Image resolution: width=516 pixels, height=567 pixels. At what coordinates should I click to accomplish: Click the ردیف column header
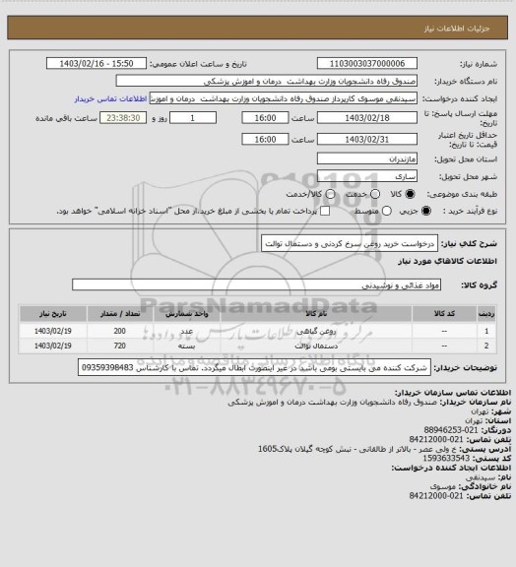pos(486,314)
